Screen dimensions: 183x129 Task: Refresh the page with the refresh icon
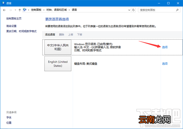point(133,10)
